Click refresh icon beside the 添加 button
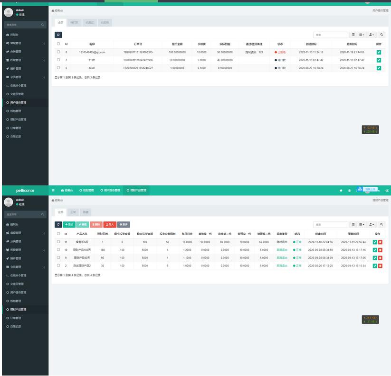391x376 pixels. tap(58, 224)
